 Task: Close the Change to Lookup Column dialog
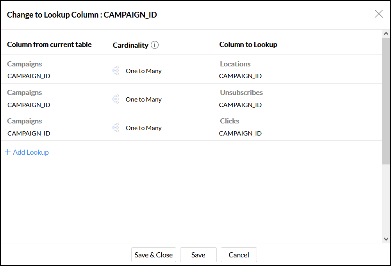click(379, 14)
